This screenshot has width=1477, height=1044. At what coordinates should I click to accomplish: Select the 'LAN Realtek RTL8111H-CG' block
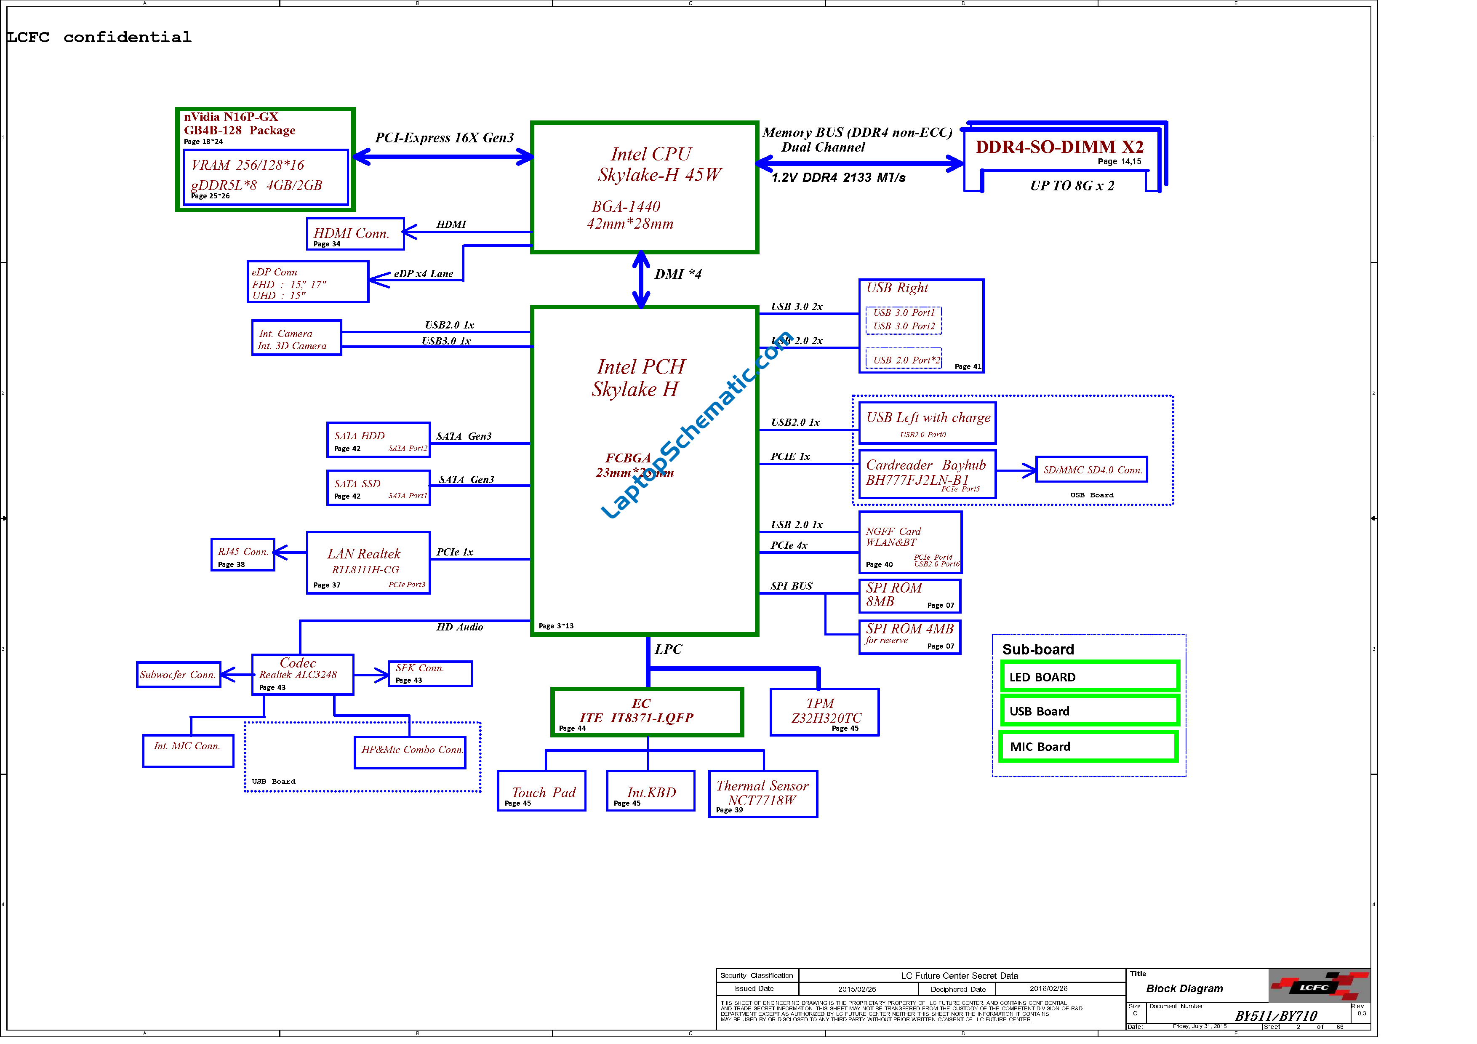[x=368, y=563]
